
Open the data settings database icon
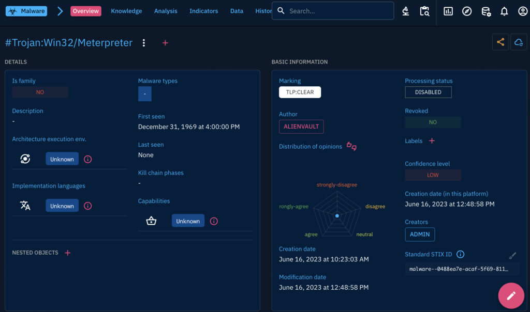coord(485,11)
